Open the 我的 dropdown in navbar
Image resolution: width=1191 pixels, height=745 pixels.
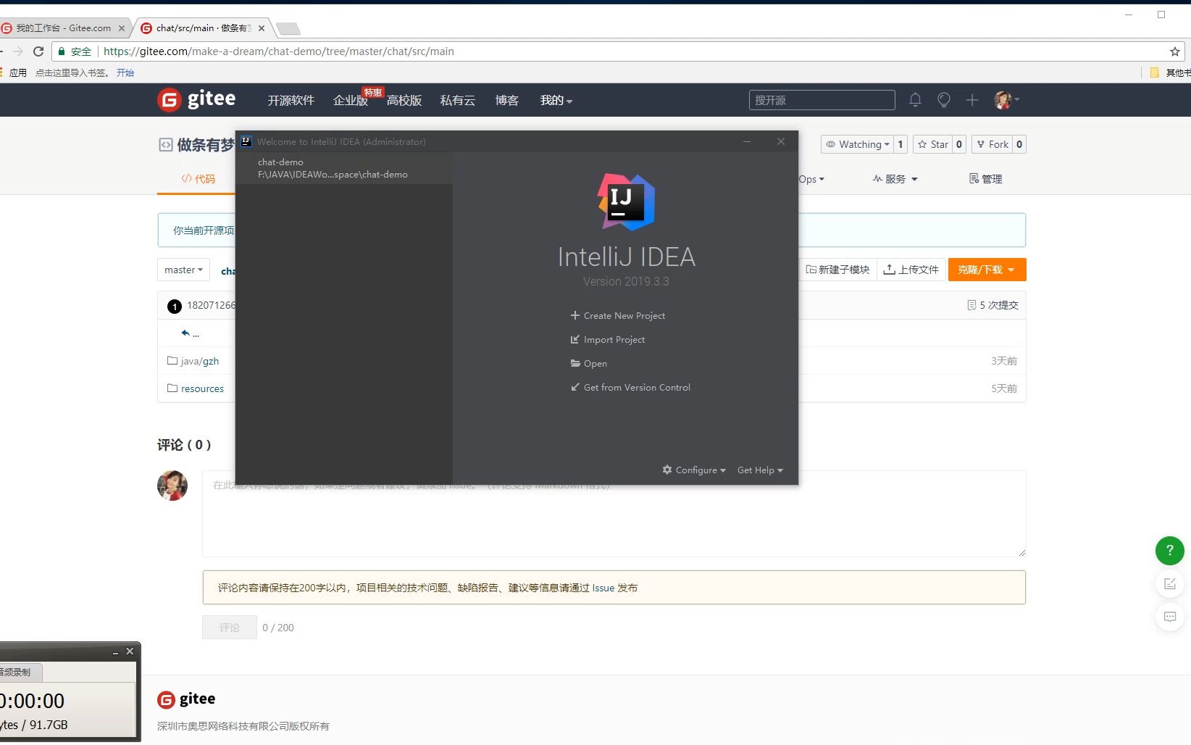(x=556, y=100)
